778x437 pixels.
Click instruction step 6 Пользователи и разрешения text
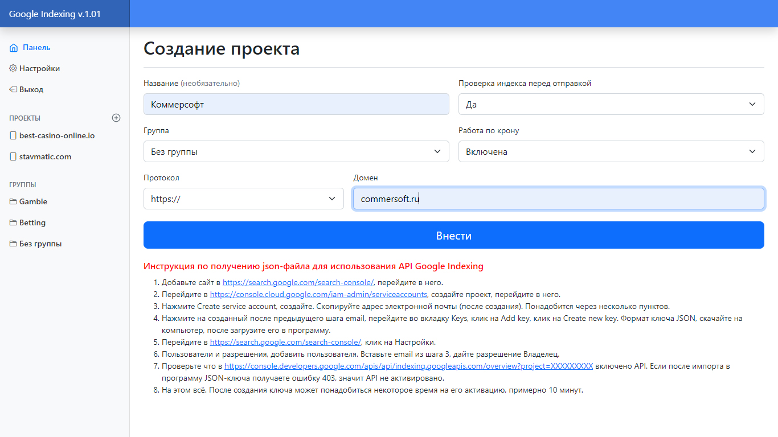(361, 354)
